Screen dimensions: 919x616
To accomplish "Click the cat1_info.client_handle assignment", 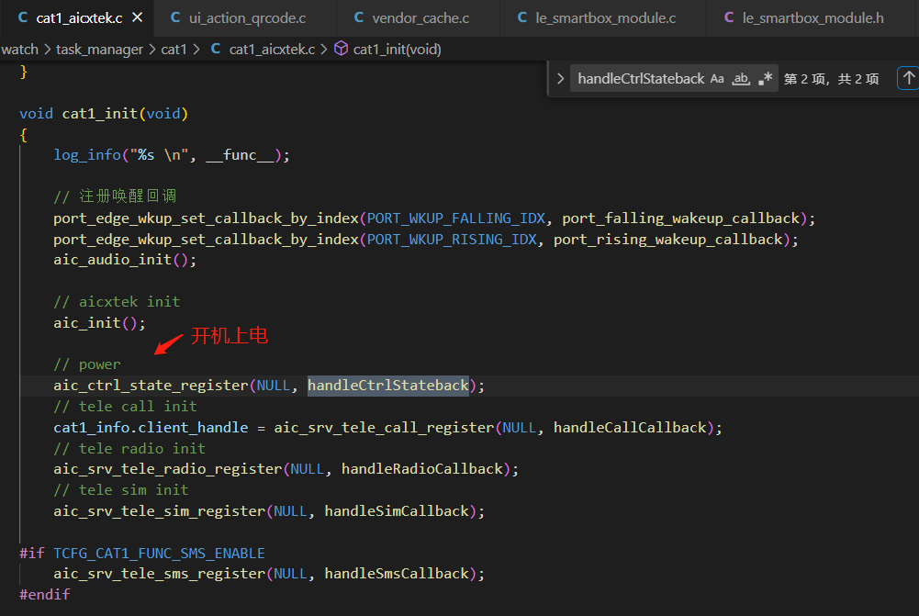I will pyautogui.click(x=151, y=427).
